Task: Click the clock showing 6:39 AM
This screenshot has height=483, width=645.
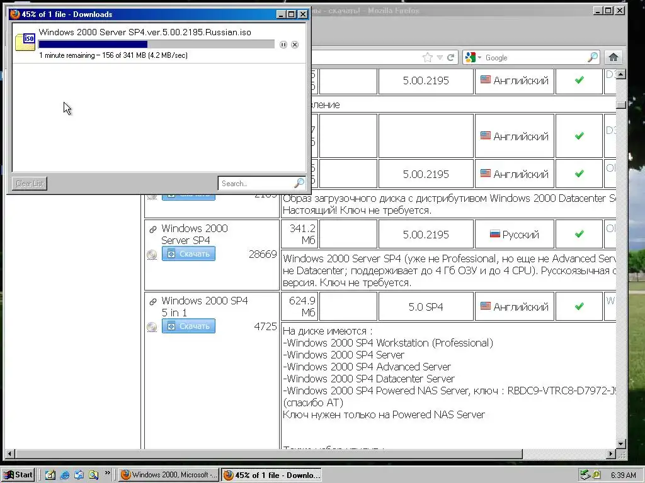Action: (623, 475)
